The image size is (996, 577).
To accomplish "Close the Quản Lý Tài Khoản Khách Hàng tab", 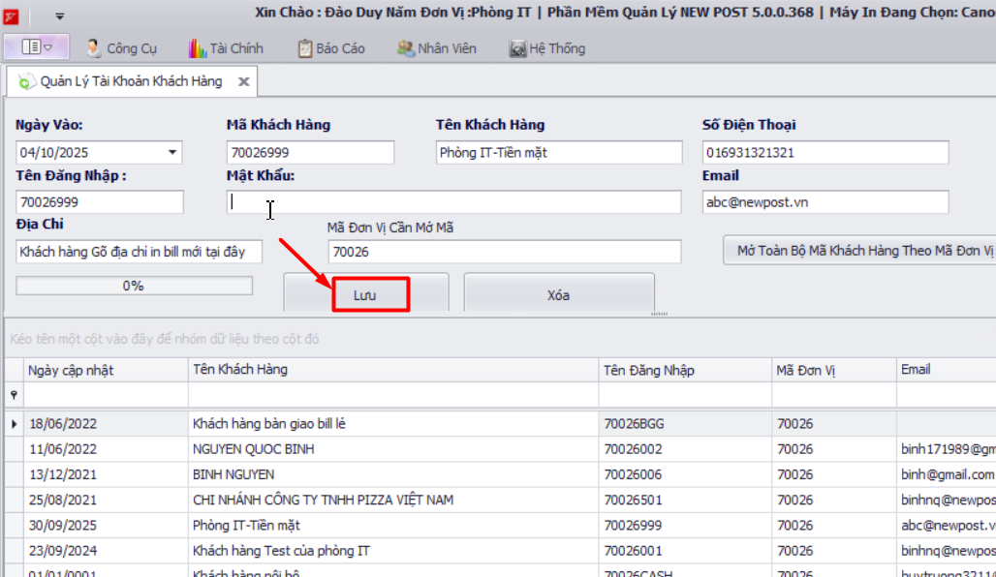I will pyautogui.click(x=243, y=82).
